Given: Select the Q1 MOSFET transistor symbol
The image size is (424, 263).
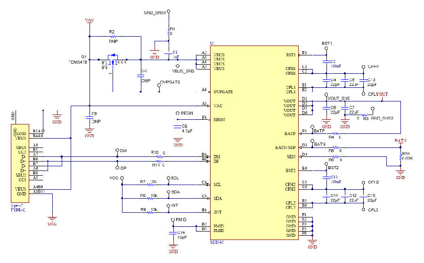Looking at the screenshot, I should point(113,60).
